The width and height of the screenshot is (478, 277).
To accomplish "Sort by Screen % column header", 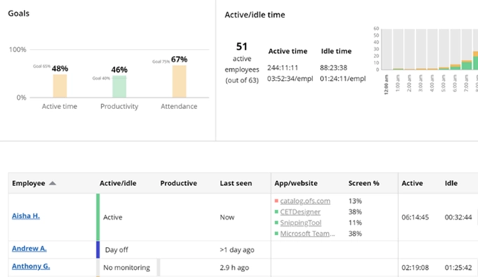I will (363, 183).
